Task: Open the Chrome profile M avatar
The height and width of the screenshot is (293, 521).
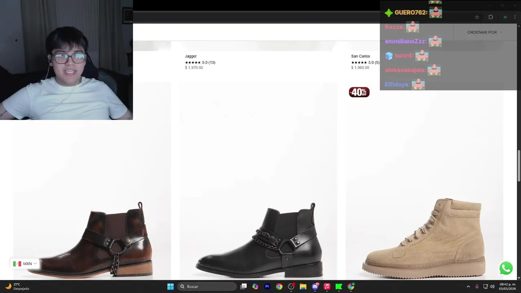Action: (x=505, y=17)
